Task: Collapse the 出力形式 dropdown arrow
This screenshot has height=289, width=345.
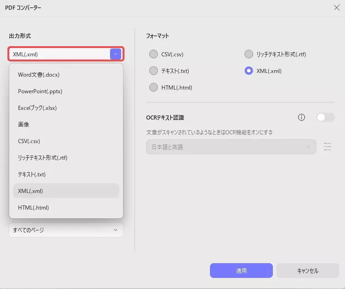Action: coord(116,54)
